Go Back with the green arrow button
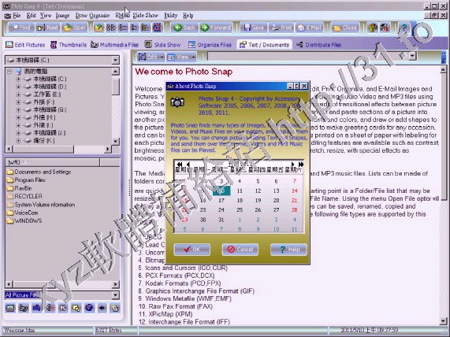 click(184, 28)
